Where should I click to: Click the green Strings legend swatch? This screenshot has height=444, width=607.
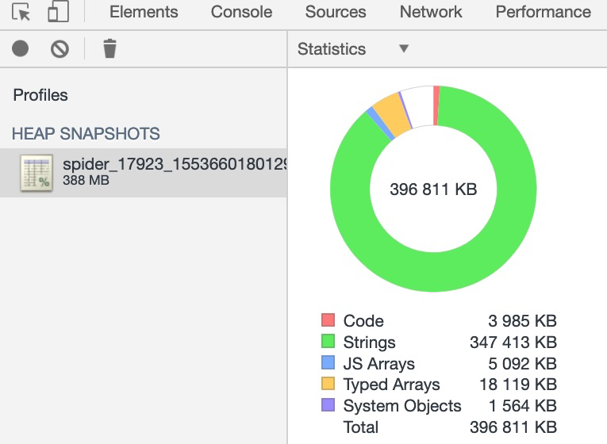[x=328, y=341]
